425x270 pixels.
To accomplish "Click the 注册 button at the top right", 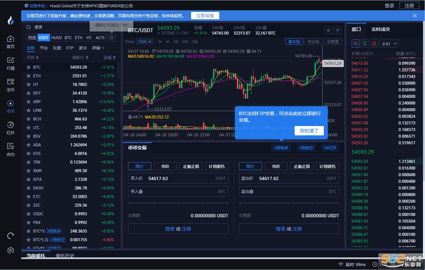I will [409, 6].
